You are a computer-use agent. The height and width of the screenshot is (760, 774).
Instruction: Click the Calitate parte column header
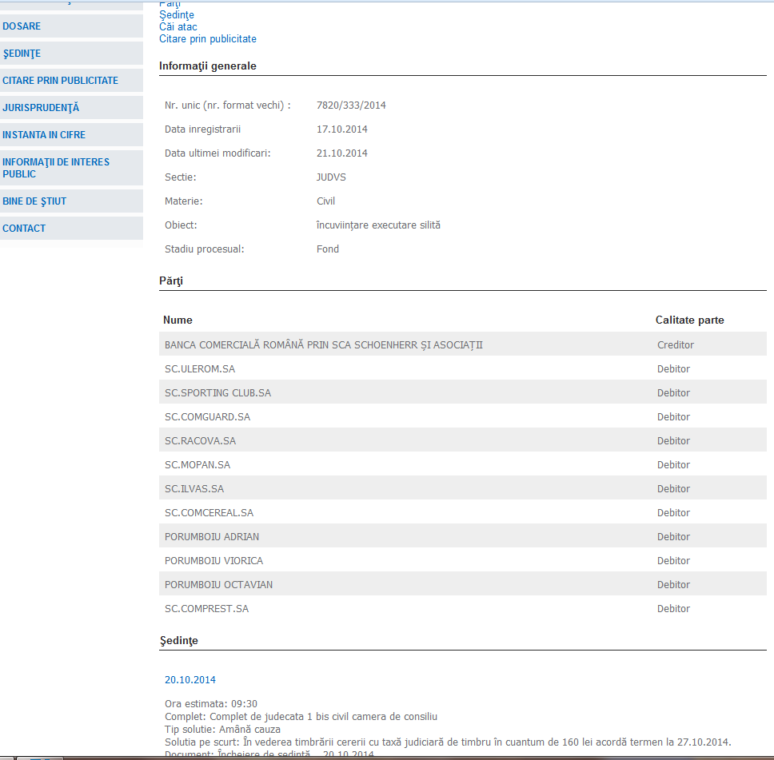point(689,320)
